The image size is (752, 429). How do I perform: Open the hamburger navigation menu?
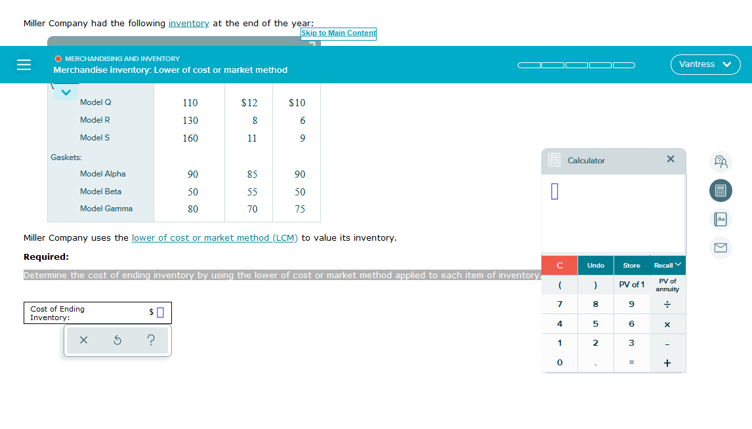click(24, 64)
